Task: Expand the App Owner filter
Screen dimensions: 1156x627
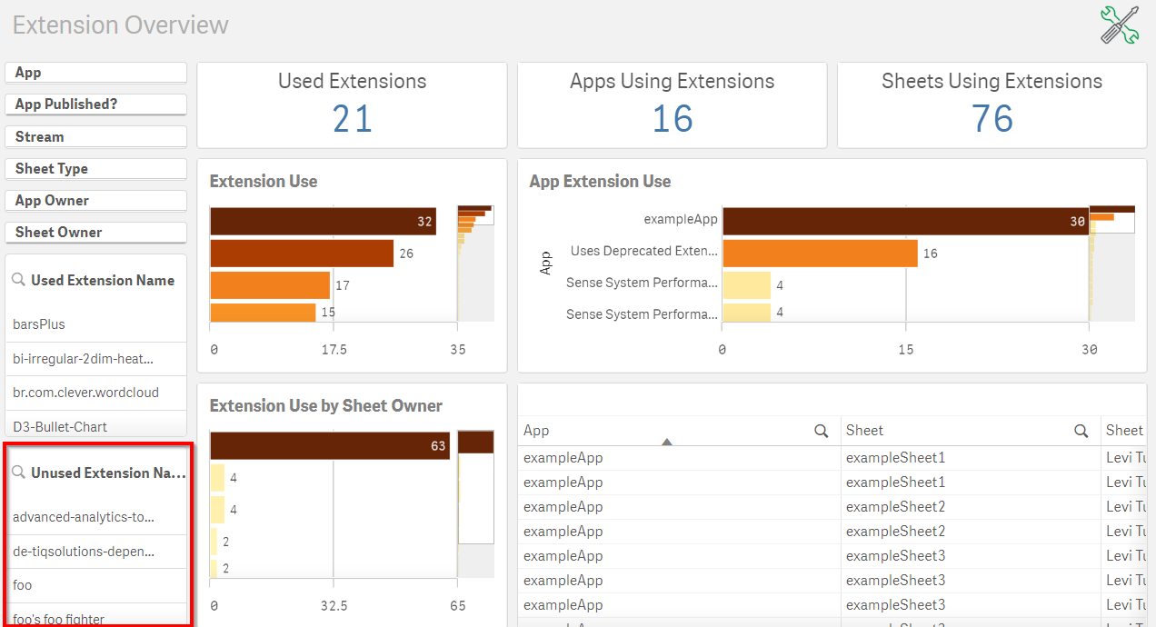Action: pos(96,201)
